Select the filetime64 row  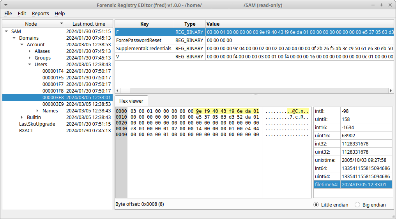tap(353, 184)
